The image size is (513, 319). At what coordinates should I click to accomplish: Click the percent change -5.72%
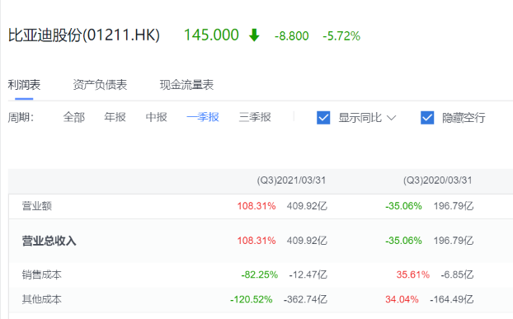point(341,35)
